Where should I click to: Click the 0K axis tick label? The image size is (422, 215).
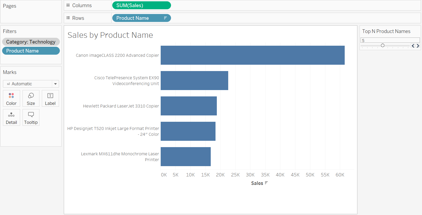pos(164,175)
